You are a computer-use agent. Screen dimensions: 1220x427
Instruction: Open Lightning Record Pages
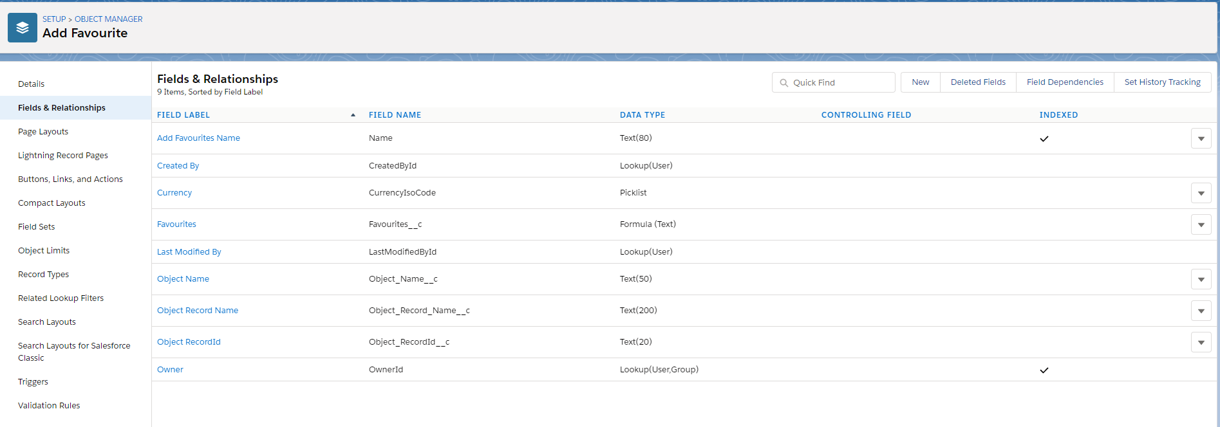63,156
